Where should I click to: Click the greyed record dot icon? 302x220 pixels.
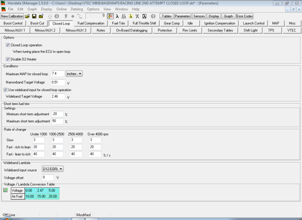pos(73,16)
